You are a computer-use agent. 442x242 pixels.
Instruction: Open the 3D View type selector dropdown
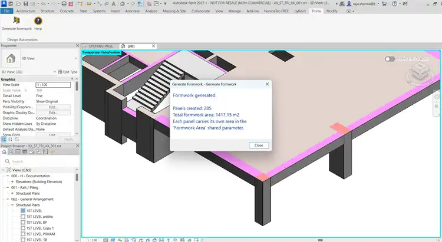pyautogui.click(x=75, y=58)
